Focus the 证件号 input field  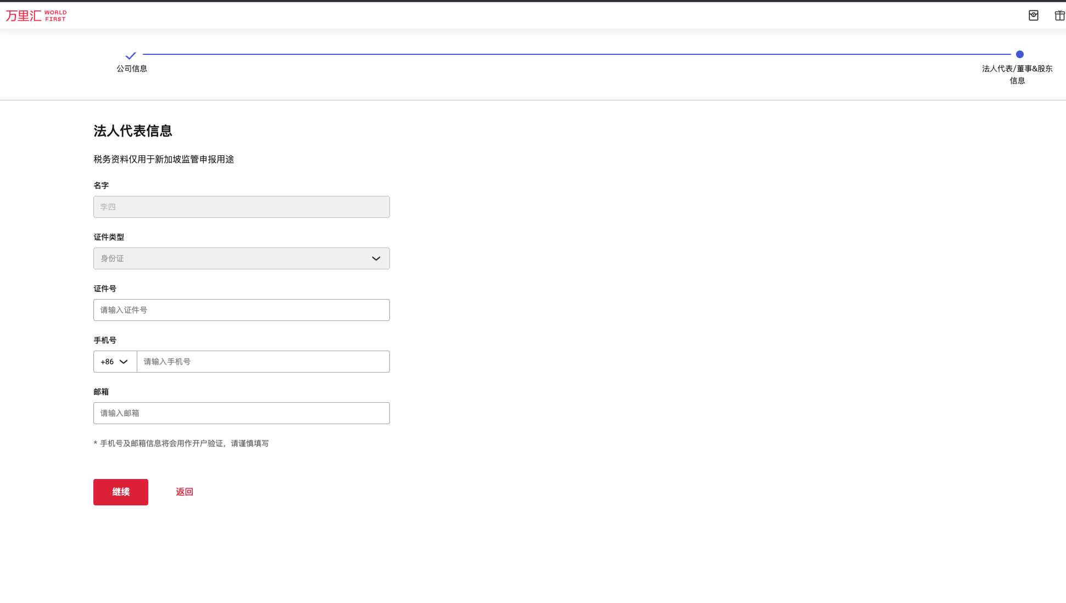point(242,310)
